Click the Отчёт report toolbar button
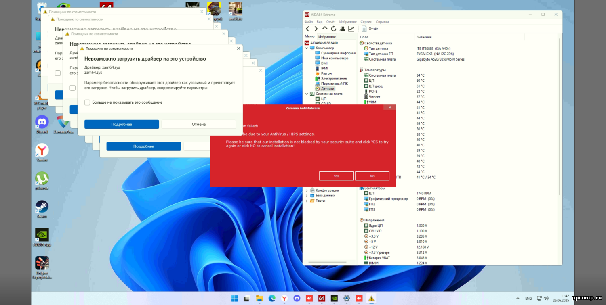The width and height of the screenshot is (606, 305). [370, 29]
